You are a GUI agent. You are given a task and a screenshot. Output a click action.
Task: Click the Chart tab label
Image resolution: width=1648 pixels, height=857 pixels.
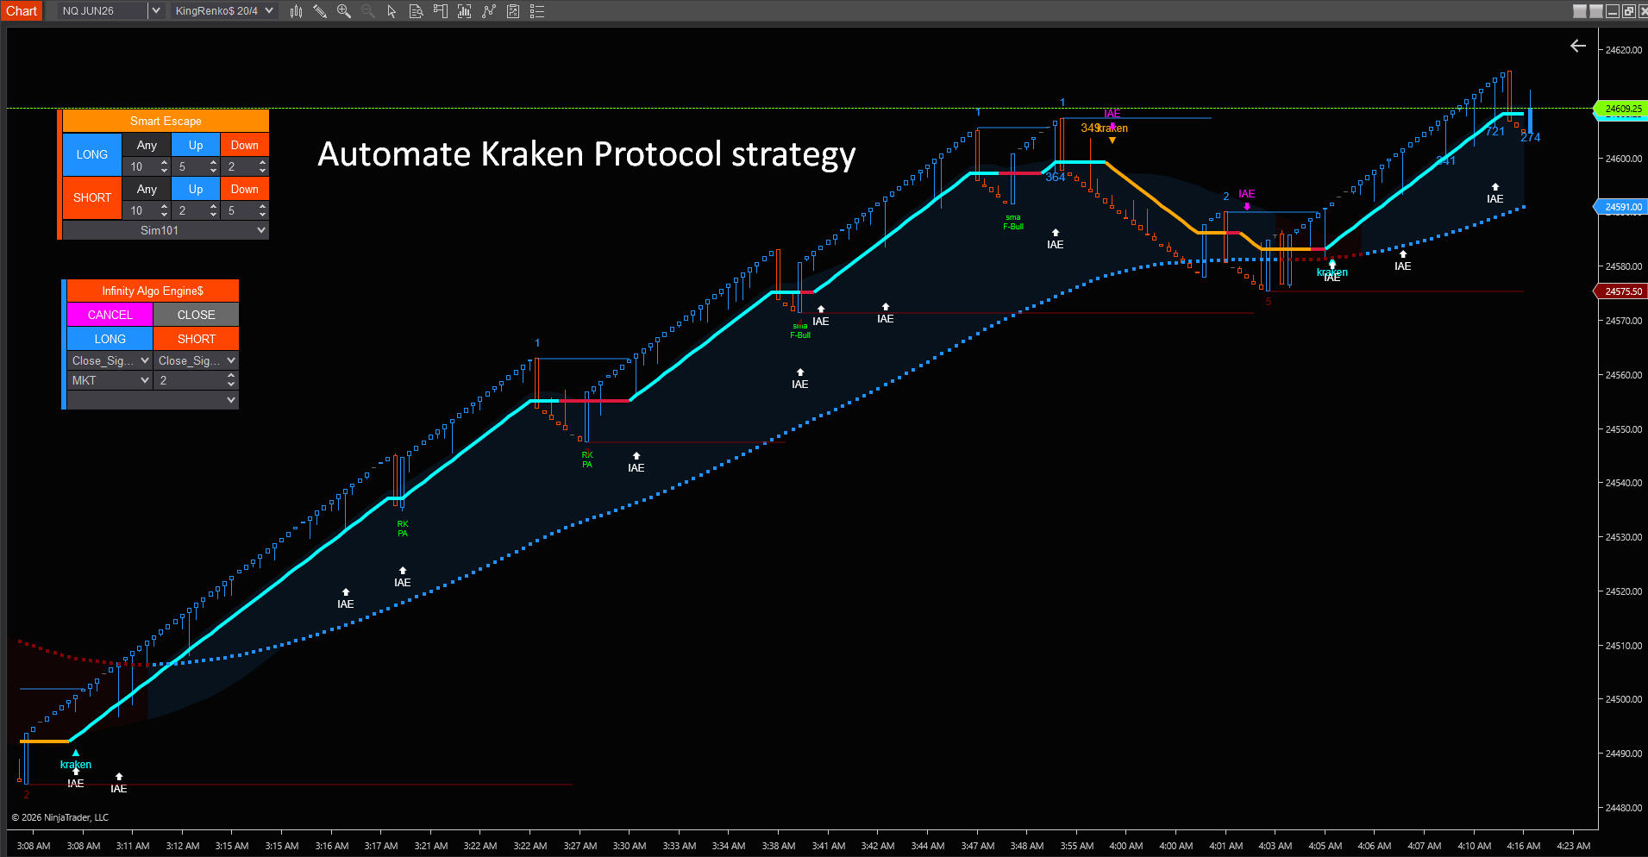[22, 11]
